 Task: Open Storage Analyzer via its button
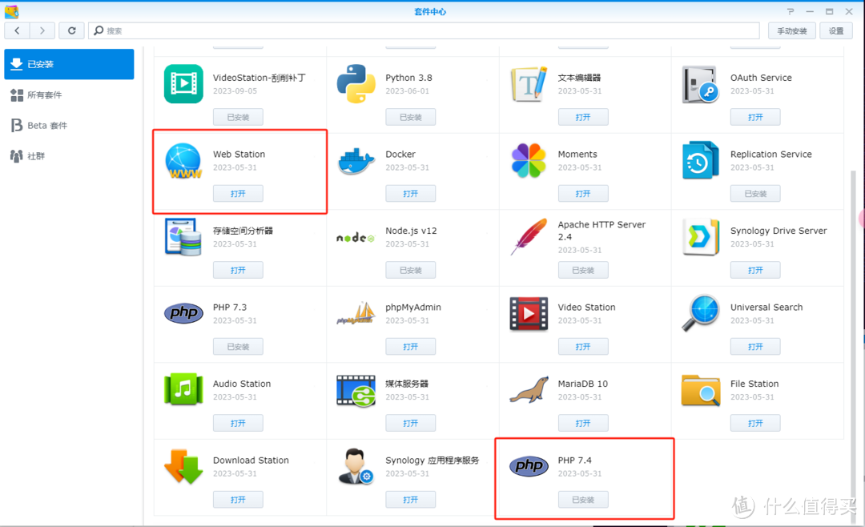point(238,270)
